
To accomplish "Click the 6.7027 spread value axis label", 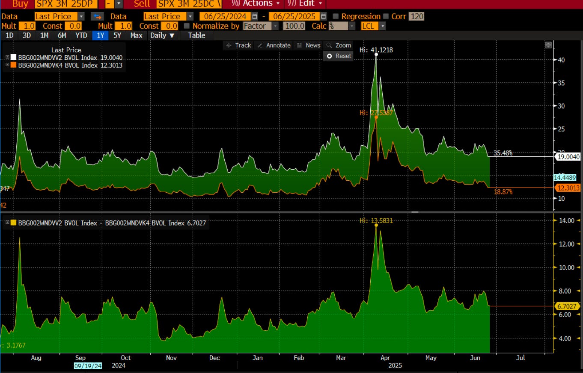I will point(568,306).
